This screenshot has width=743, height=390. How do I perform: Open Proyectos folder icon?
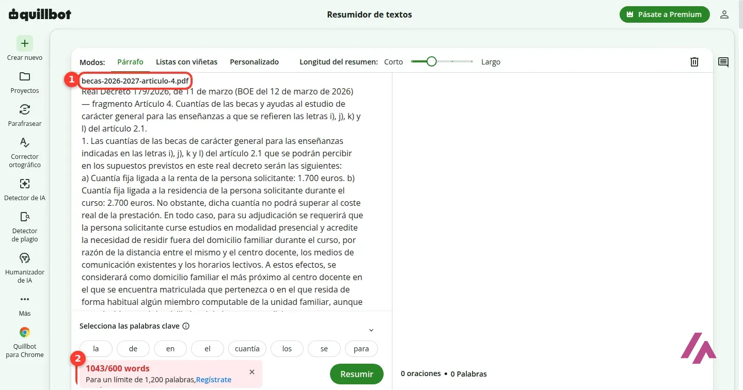pos(25,76)
